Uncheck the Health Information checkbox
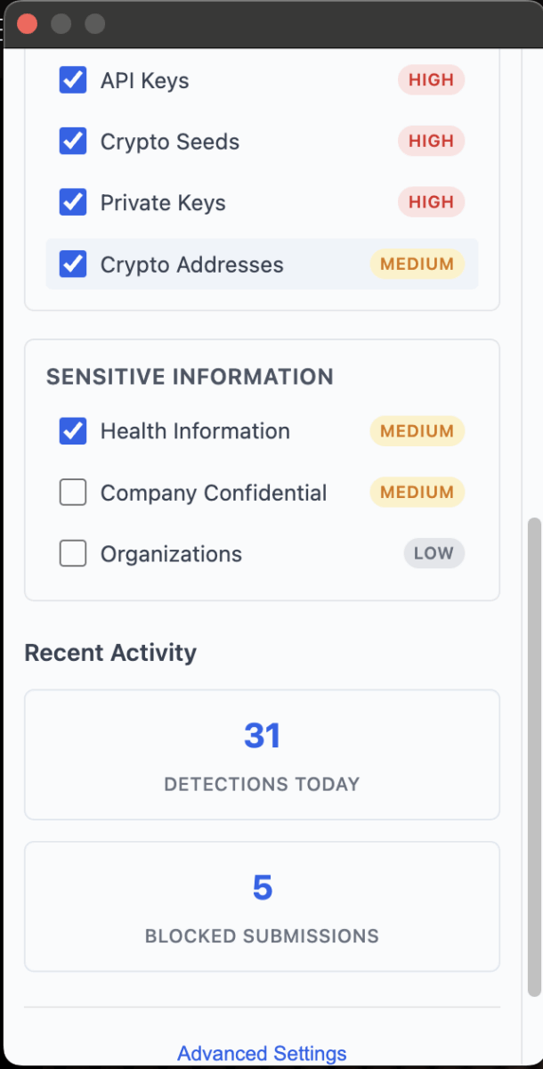Screen dimensions: 543x1069 point(73,431)
